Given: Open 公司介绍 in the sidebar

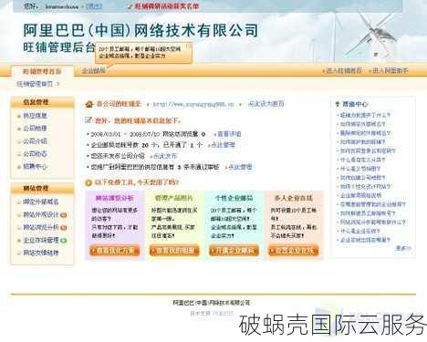Looking at the screenshot, I should pyautogui.click(x=35, y=141).
